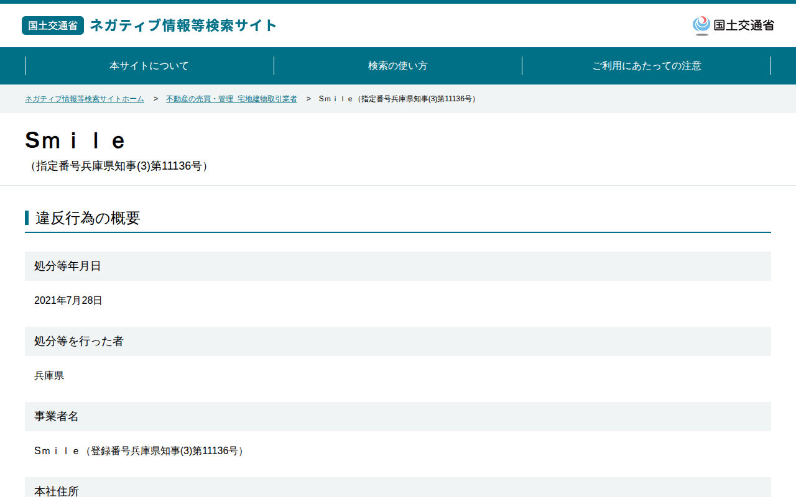Open the 検索の使い方 menu item
The image size is (796, 497).
point(398,66)
